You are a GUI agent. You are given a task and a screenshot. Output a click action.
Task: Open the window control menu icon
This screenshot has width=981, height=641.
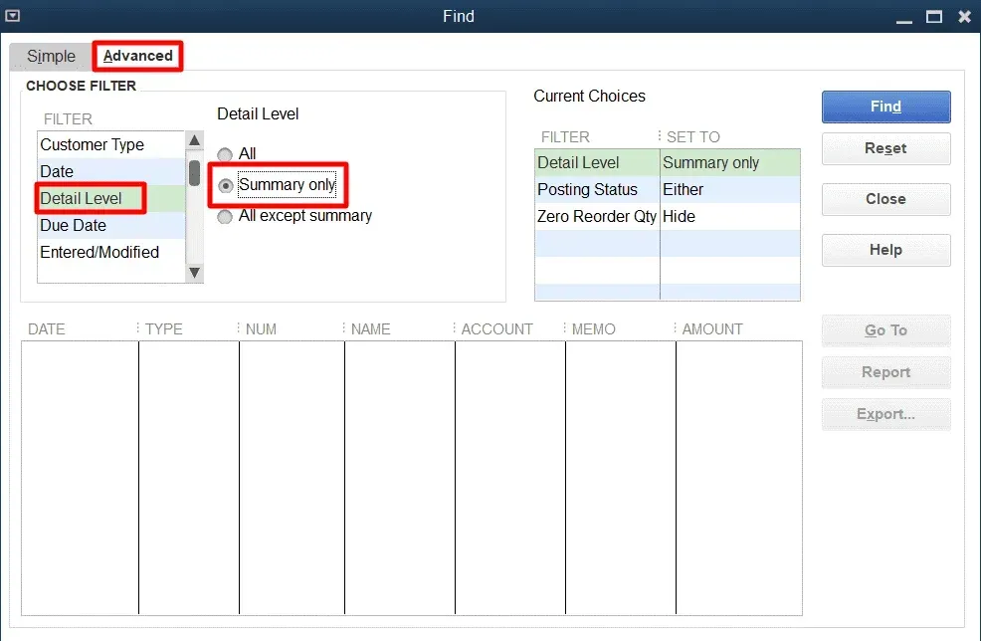point(12,16)
